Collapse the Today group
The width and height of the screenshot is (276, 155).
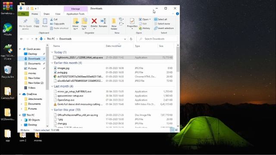(52, 52)
